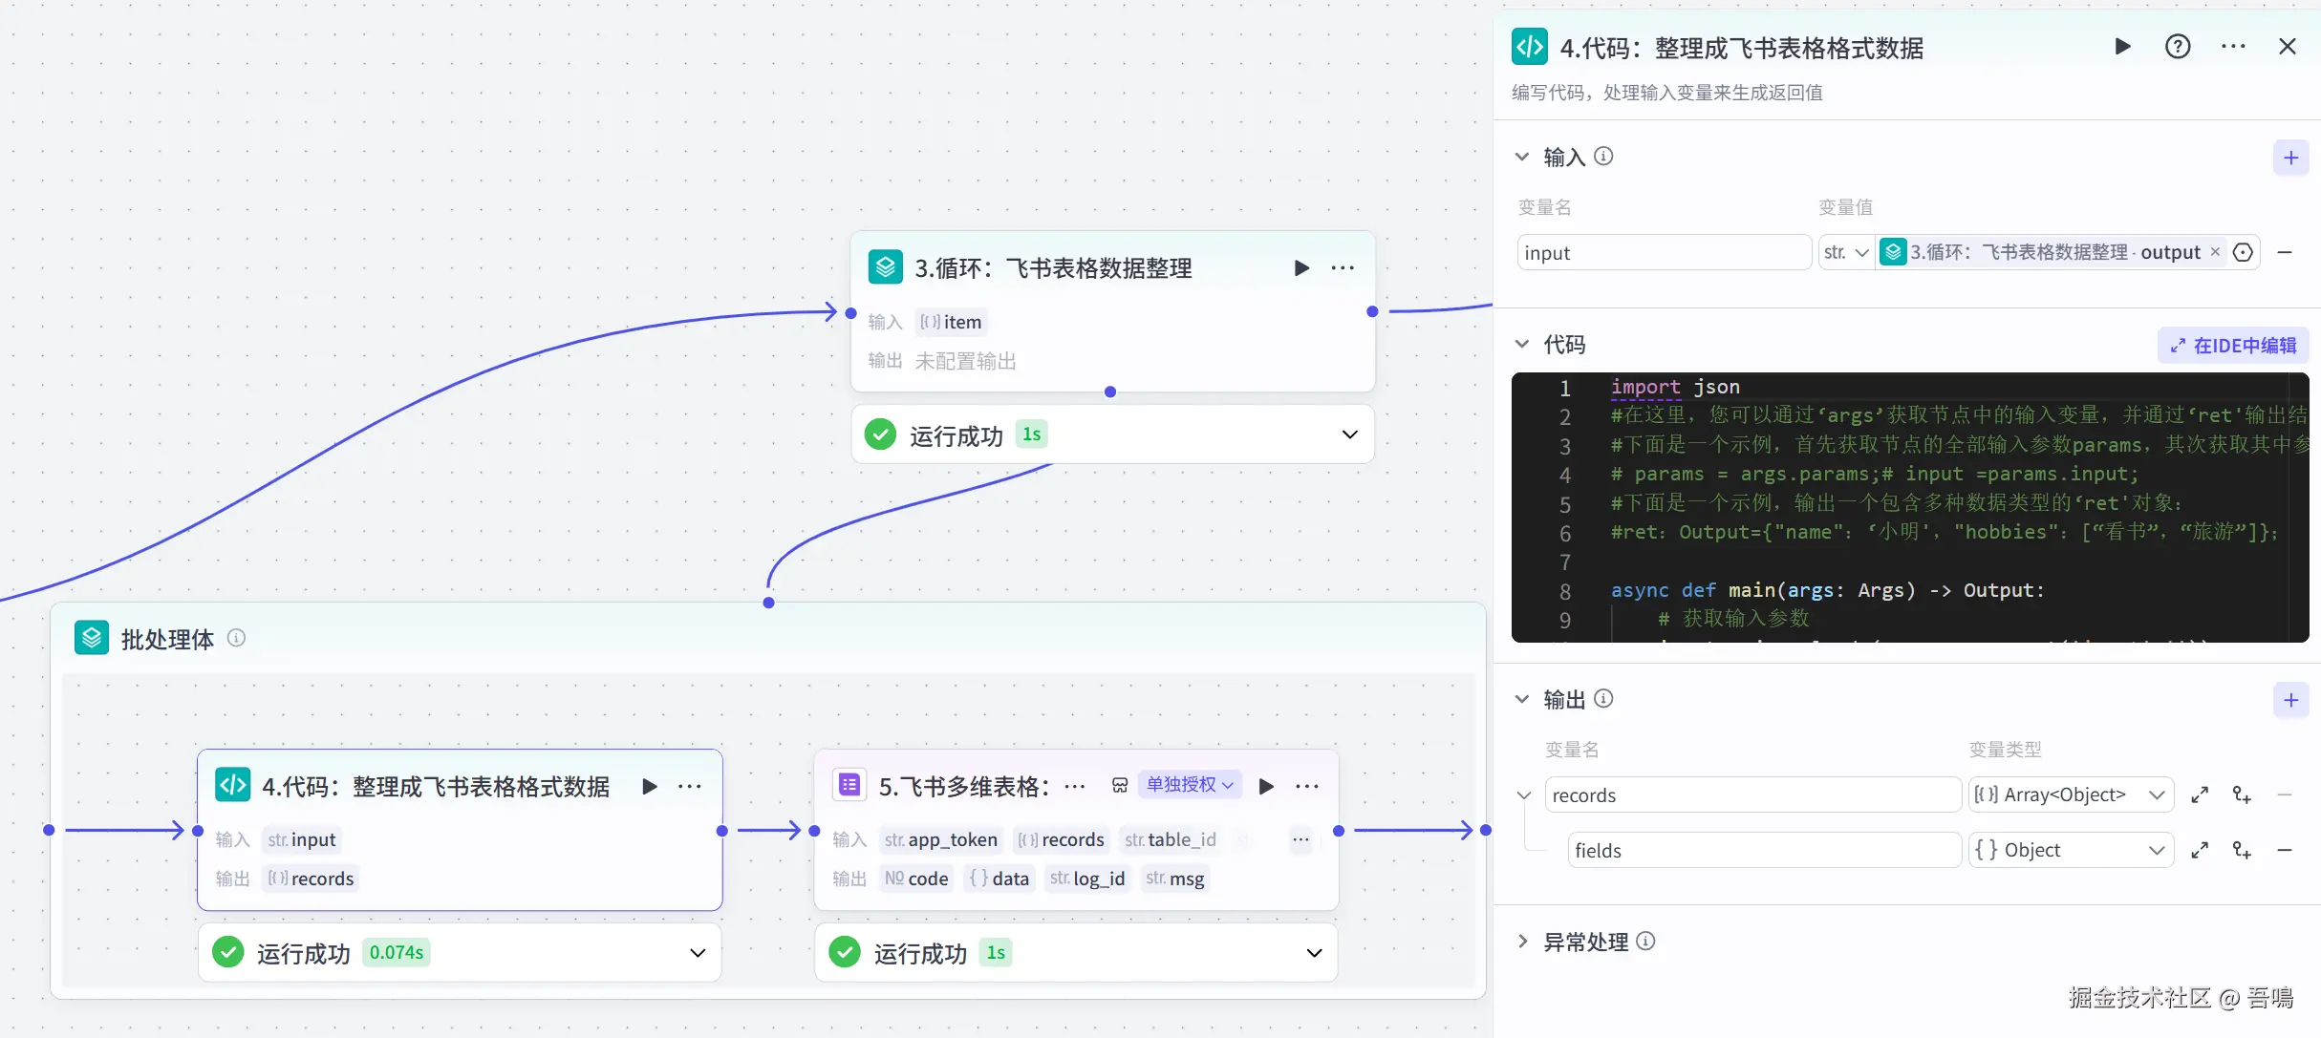The image size is (2321, 1038).
Task: Open 单独授权 authorization dropdown
Action: [x=1190, y=785]
